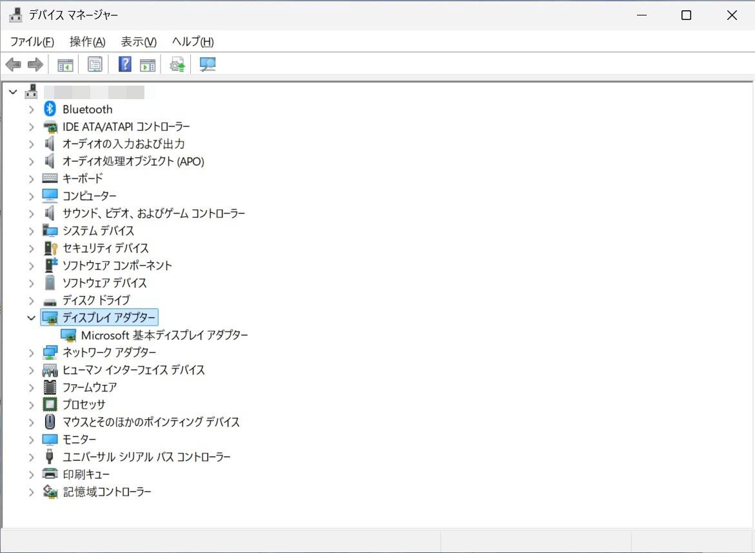Viewport: 755px width, 553px height.
Task: Click the Bluetooth category icon
Action: (x=50, y=109)
